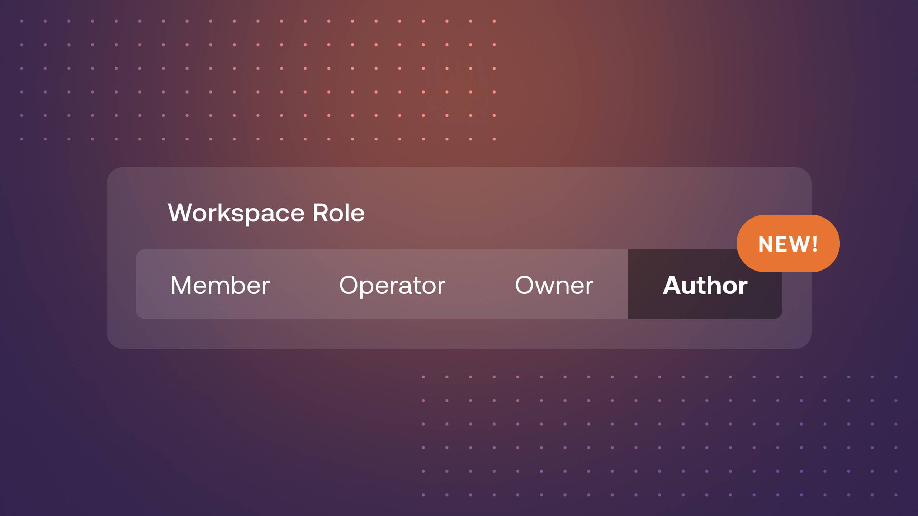Click the Workspace Role heading

266,213
